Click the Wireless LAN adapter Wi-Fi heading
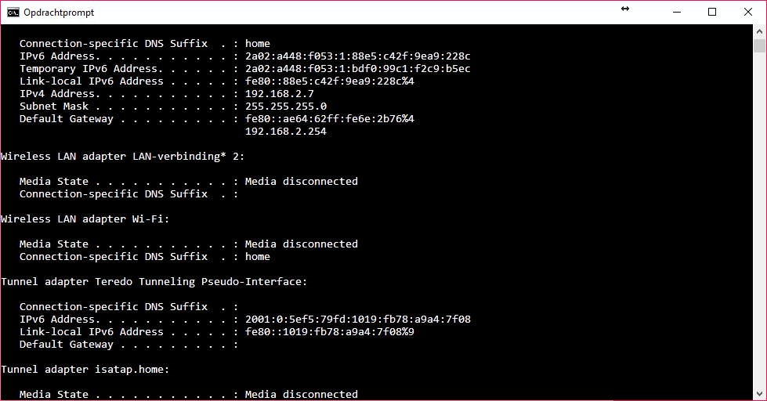The height and width of the screenshot is (401, 767). 85,219
